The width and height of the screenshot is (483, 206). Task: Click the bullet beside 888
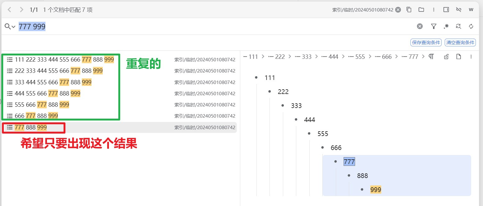click(x=349, y=175)
